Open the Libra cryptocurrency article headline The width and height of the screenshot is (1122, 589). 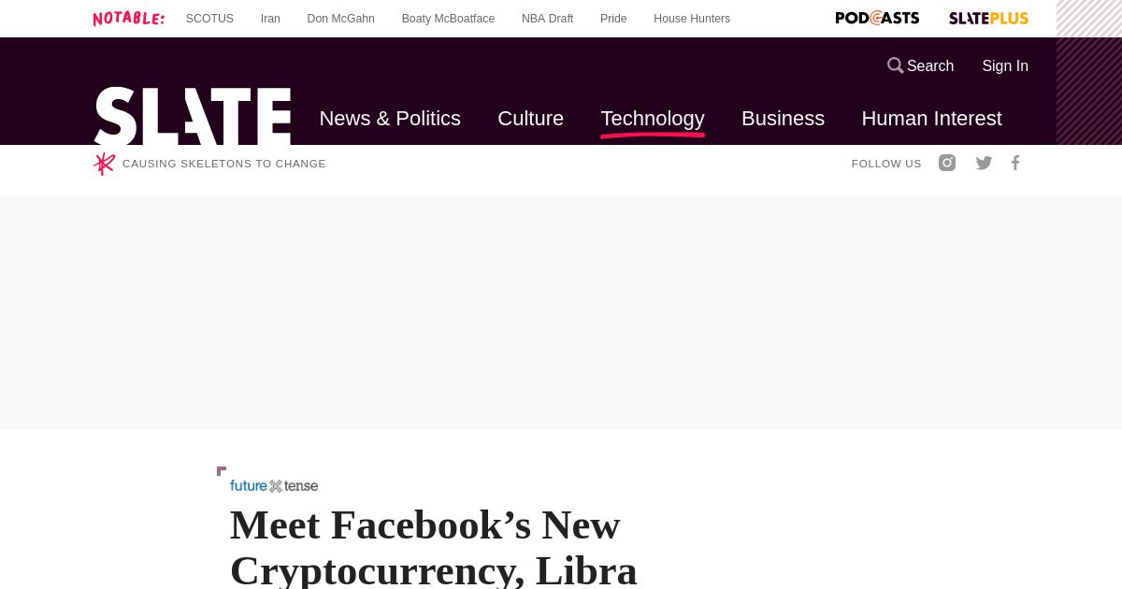click(434, 547)
